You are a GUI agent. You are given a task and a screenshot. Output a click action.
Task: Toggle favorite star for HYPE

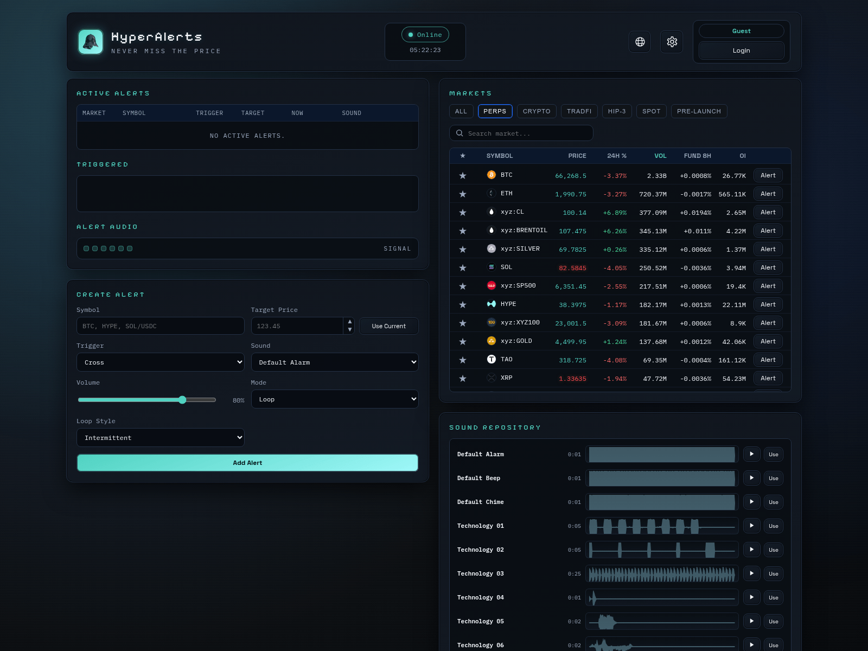pos(463,305)
